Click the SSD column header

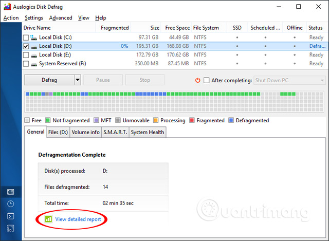(237, 28)
